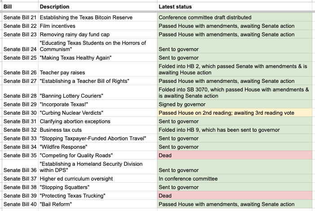Viewport: 315px width, 211px height.
Task: Select the "Film incentives" description cell
Action: click(98, 26)
